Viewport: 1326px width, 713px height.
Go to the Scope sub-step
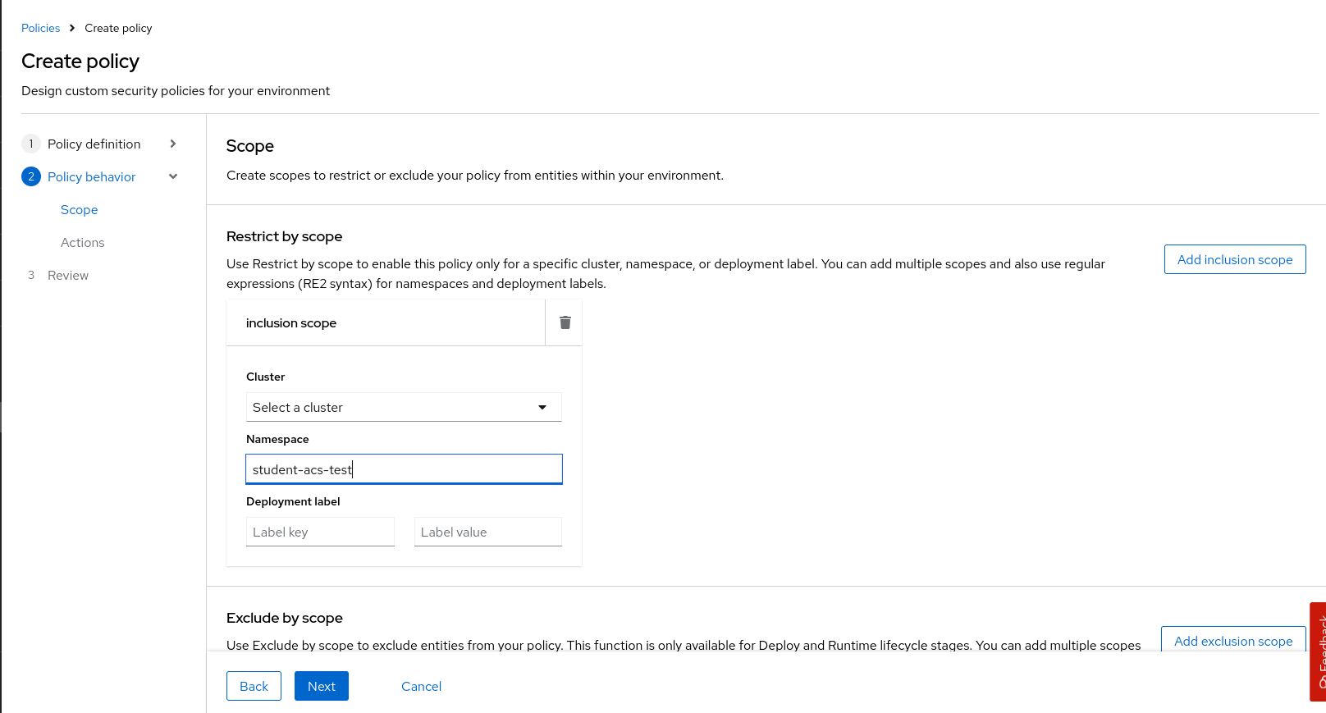(x=79, y=210)
